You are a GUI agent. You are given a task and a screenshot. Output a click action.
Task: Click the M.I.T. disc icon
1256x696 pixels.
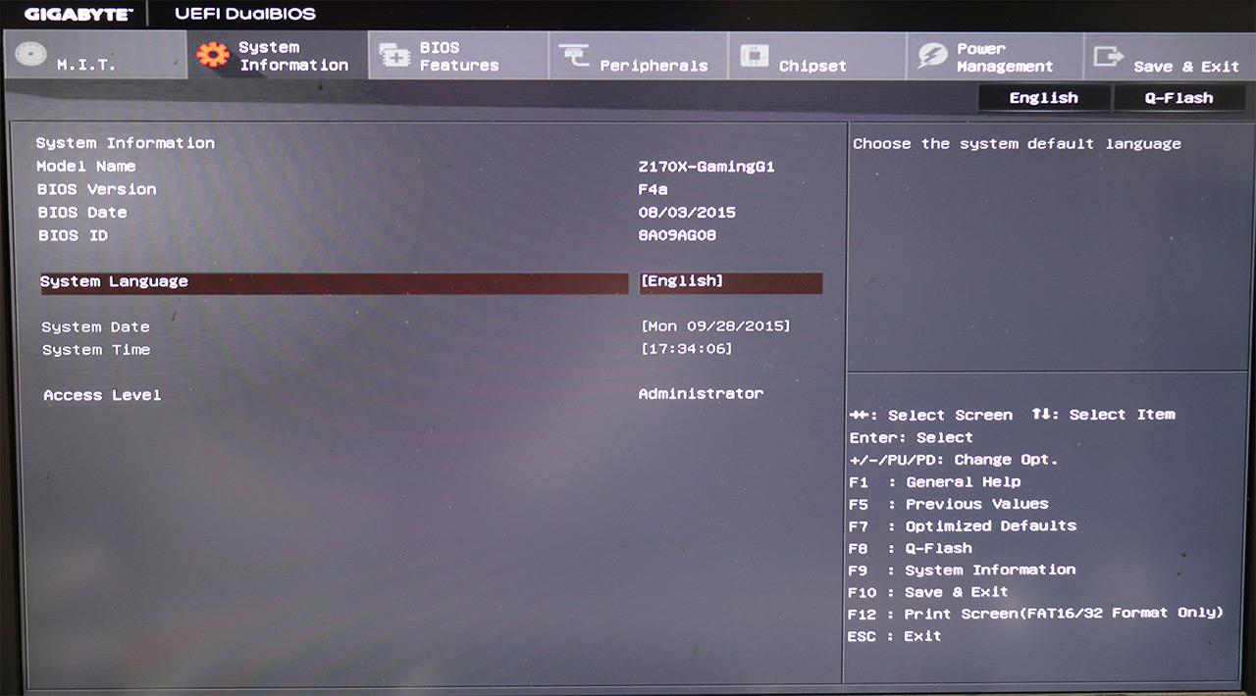30,54
